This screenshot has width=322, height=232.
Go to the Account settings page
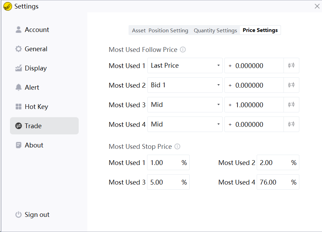click(x=37, y=30)
